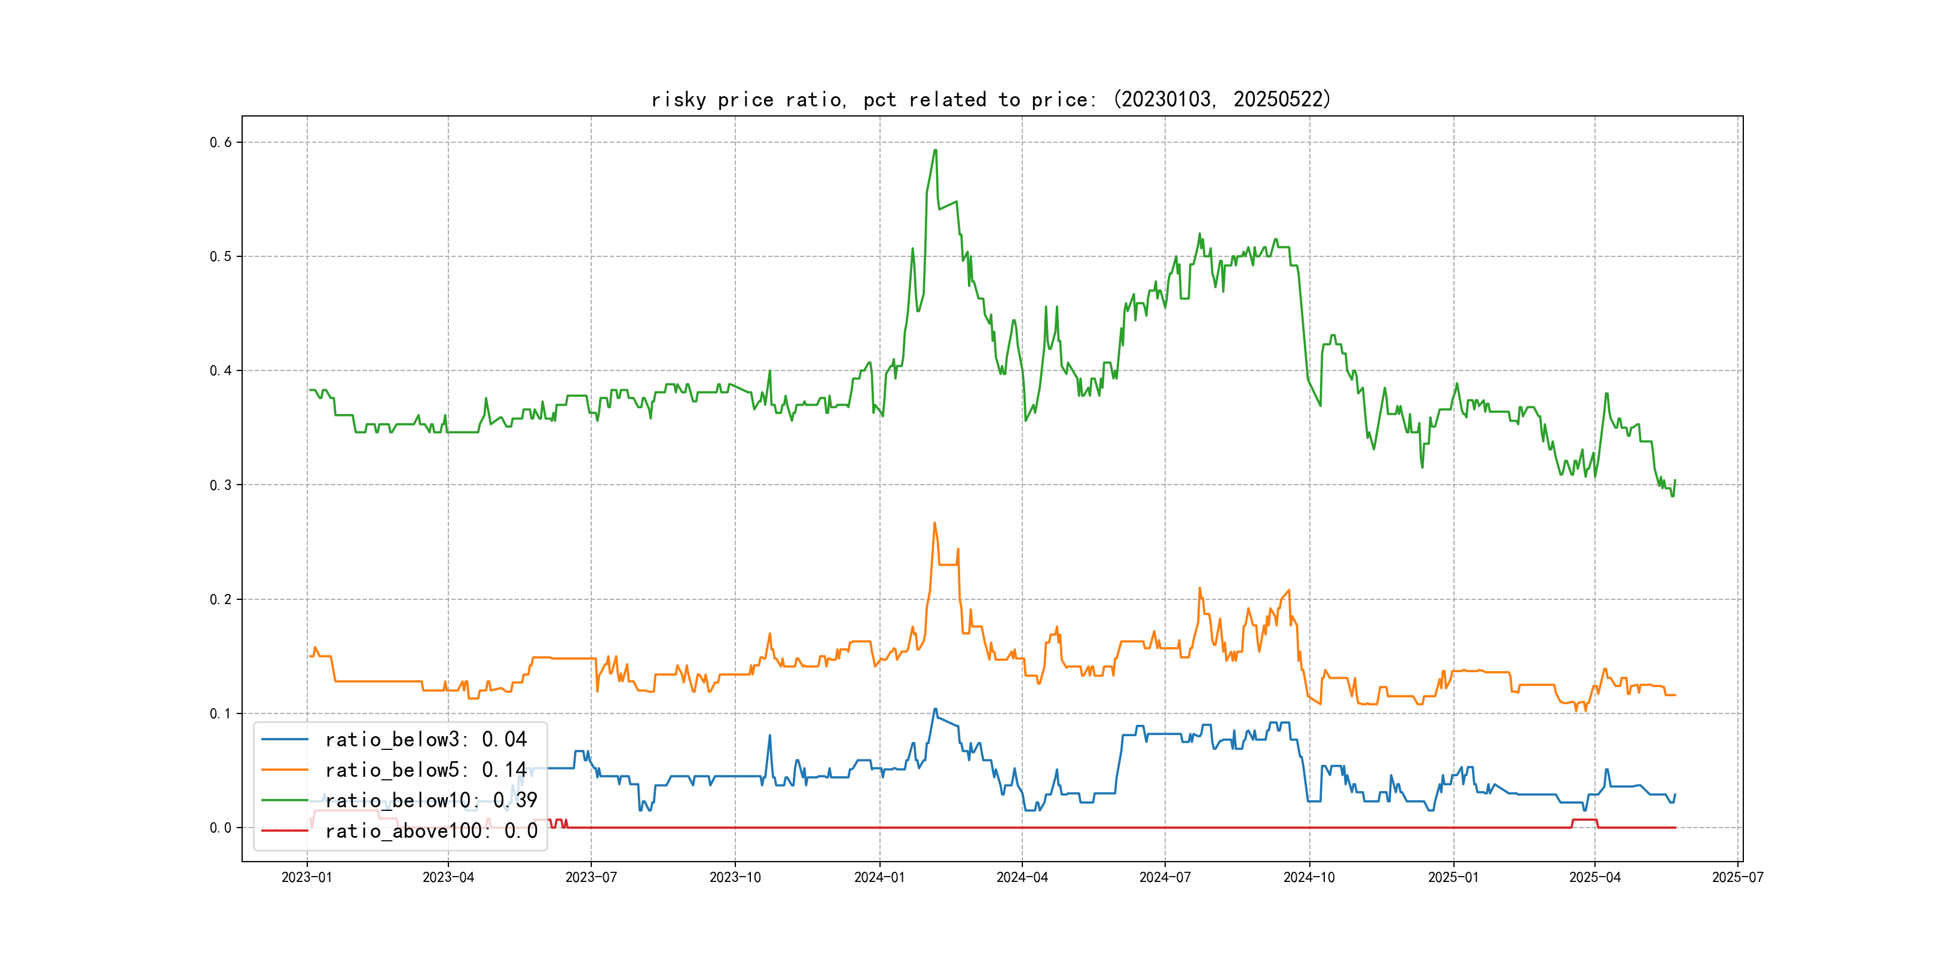Click the green line swatch in legend
1937x968 pixels.
point(285,801)
